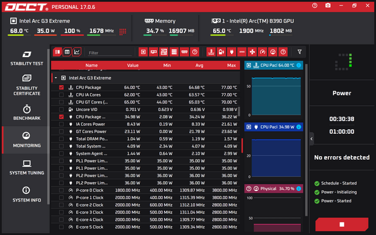Click the CPU Package temperature graph header

tap(274, 65)
